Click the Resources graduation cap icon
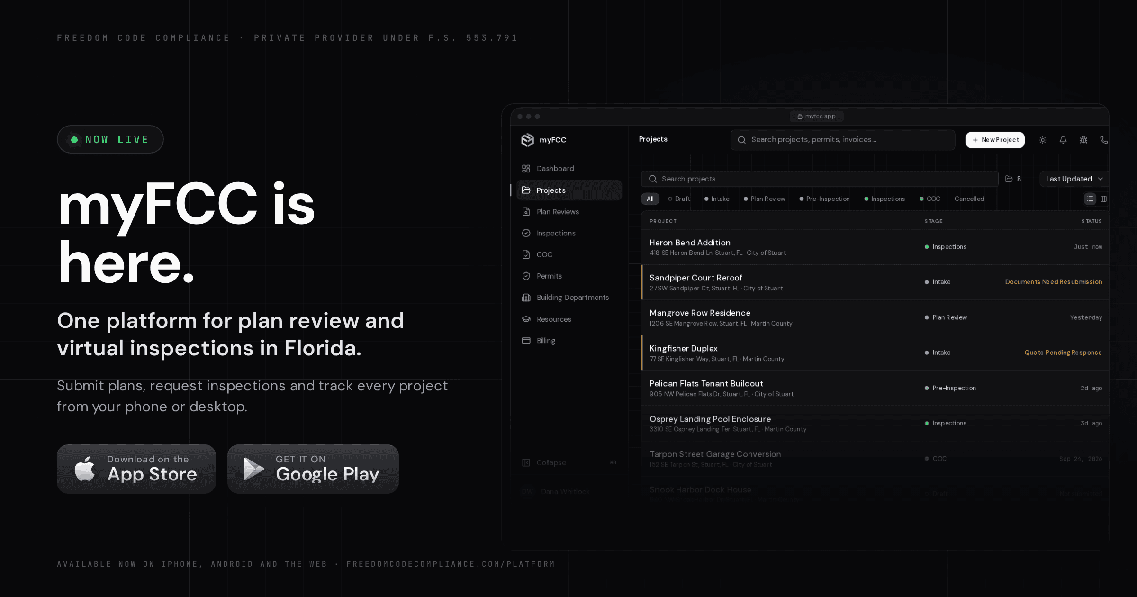 [526, 319]
